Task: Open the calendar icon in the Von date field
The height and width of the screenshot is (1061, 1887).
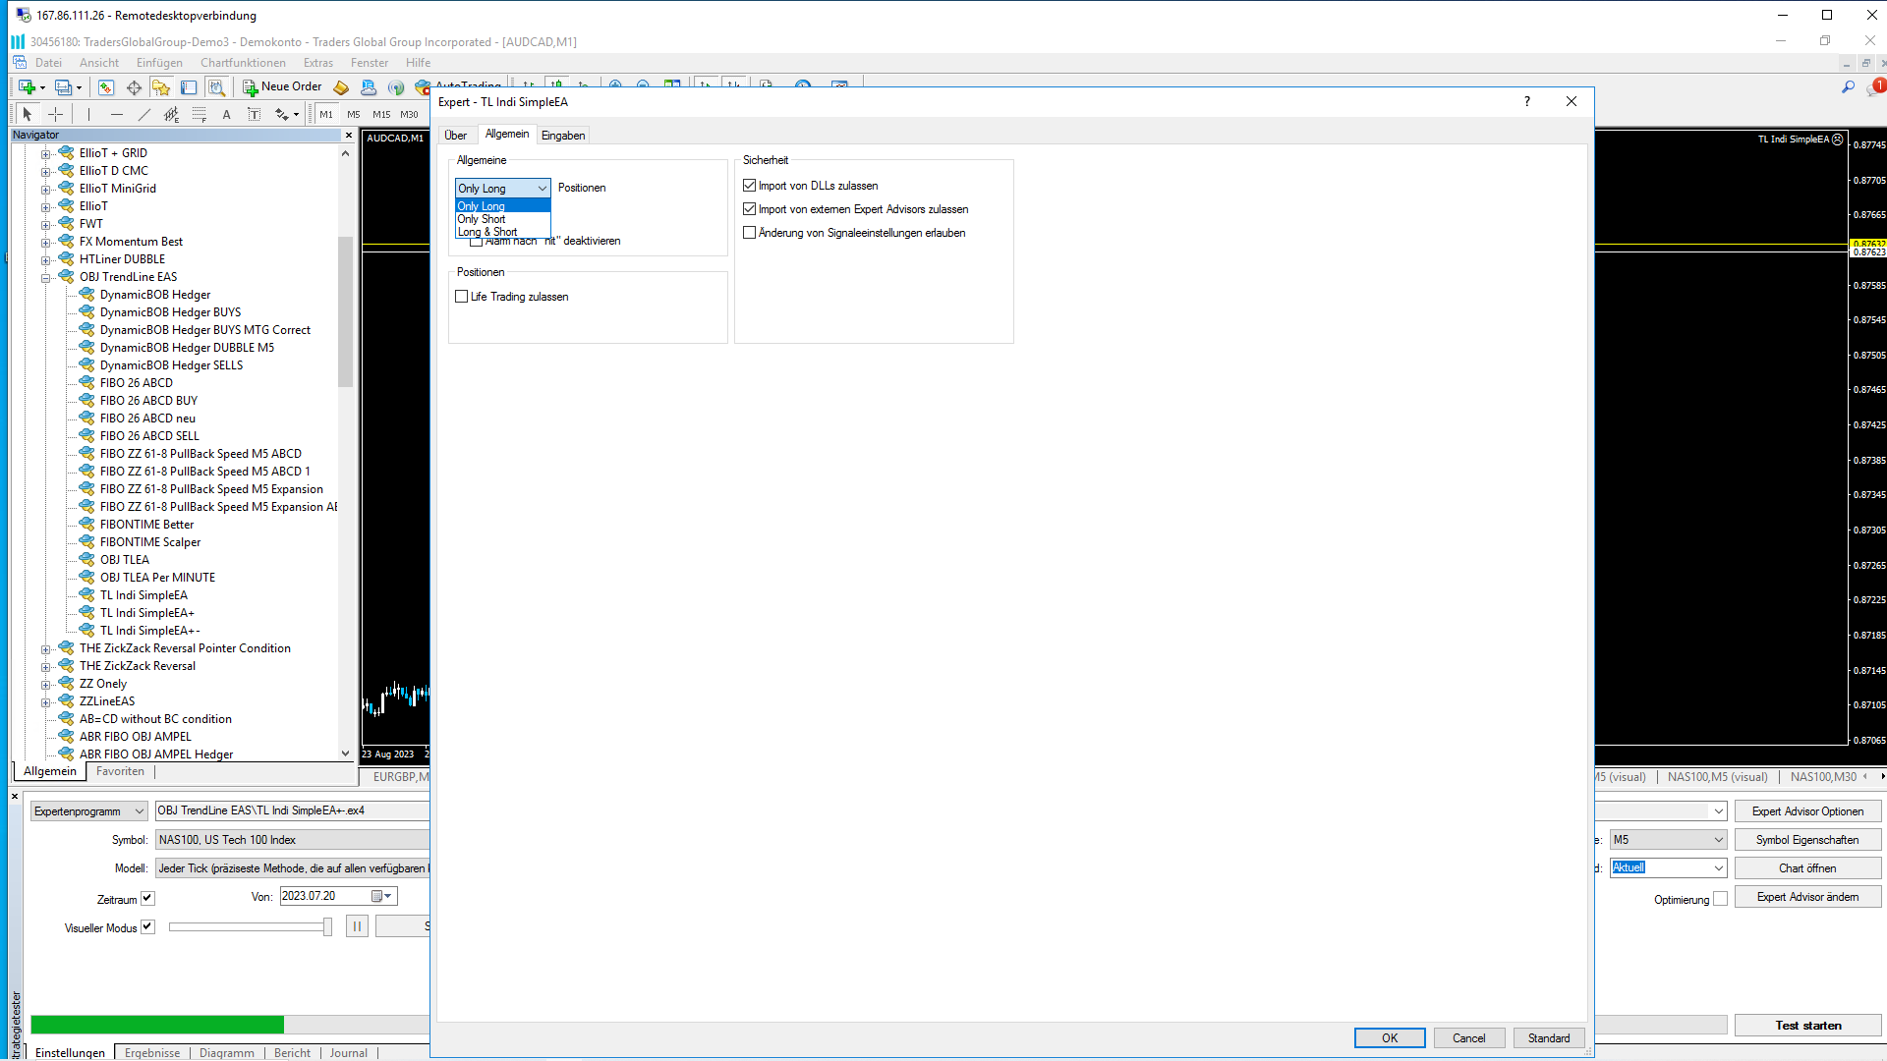Action: pyautogui.click(x=376, y=896)
